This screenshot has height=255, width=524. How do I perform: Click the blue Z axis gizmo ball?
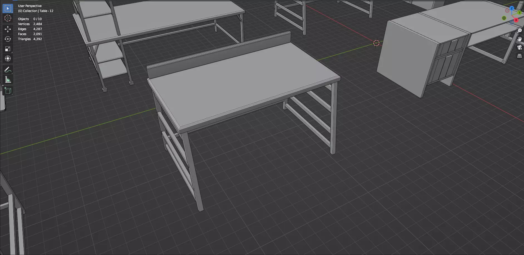pos(511,8)
